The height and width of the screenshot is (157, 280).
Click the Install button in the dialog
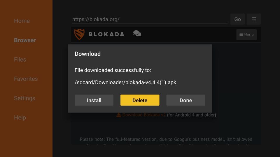click(x=94, y=100)
